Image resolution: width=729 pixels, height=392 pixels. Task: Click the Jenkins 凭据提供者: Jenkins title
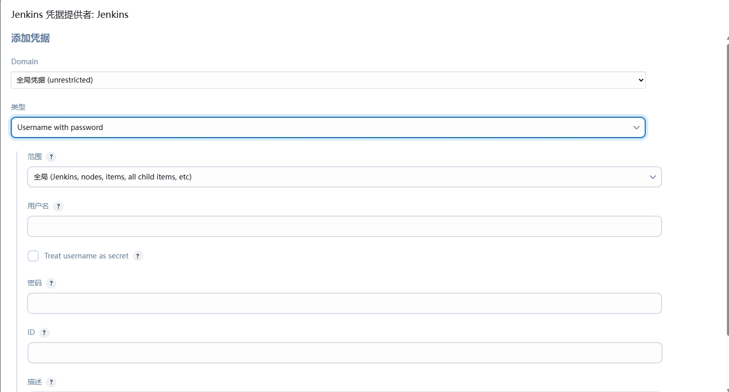click(70, 15)
